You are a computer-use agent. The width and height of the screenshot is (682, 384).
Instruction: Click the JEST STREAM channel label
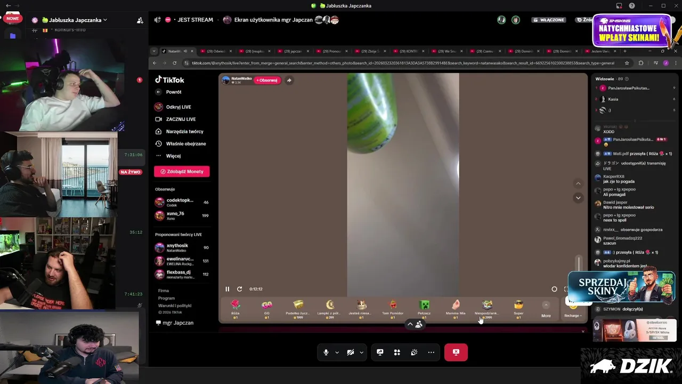[195, 20]
